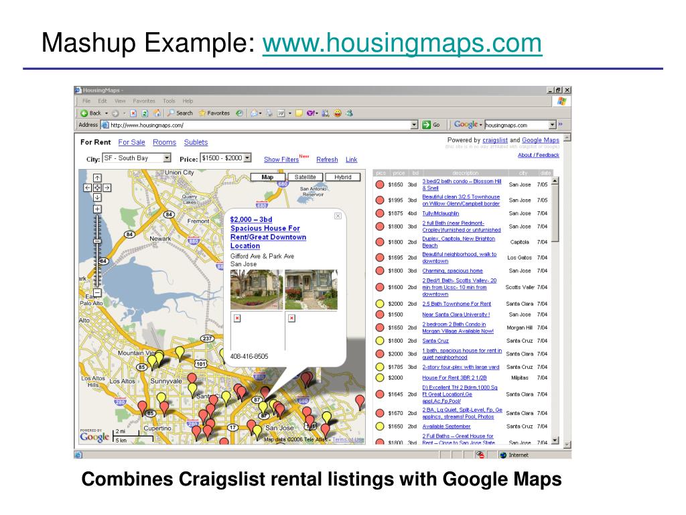Click the browser toolbar page refresh icon
The height and width of the screenshot is (515, 686).
point(145,113)
